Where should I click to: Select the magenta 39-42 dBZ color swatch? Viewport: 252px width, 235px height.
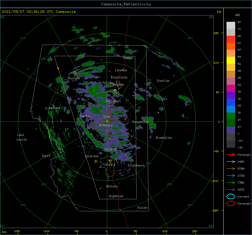click(231, 88)
